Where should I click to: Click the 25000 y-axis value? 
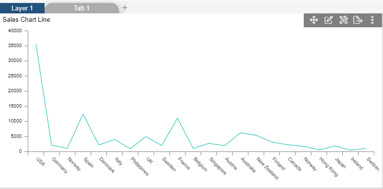point(15,76)
